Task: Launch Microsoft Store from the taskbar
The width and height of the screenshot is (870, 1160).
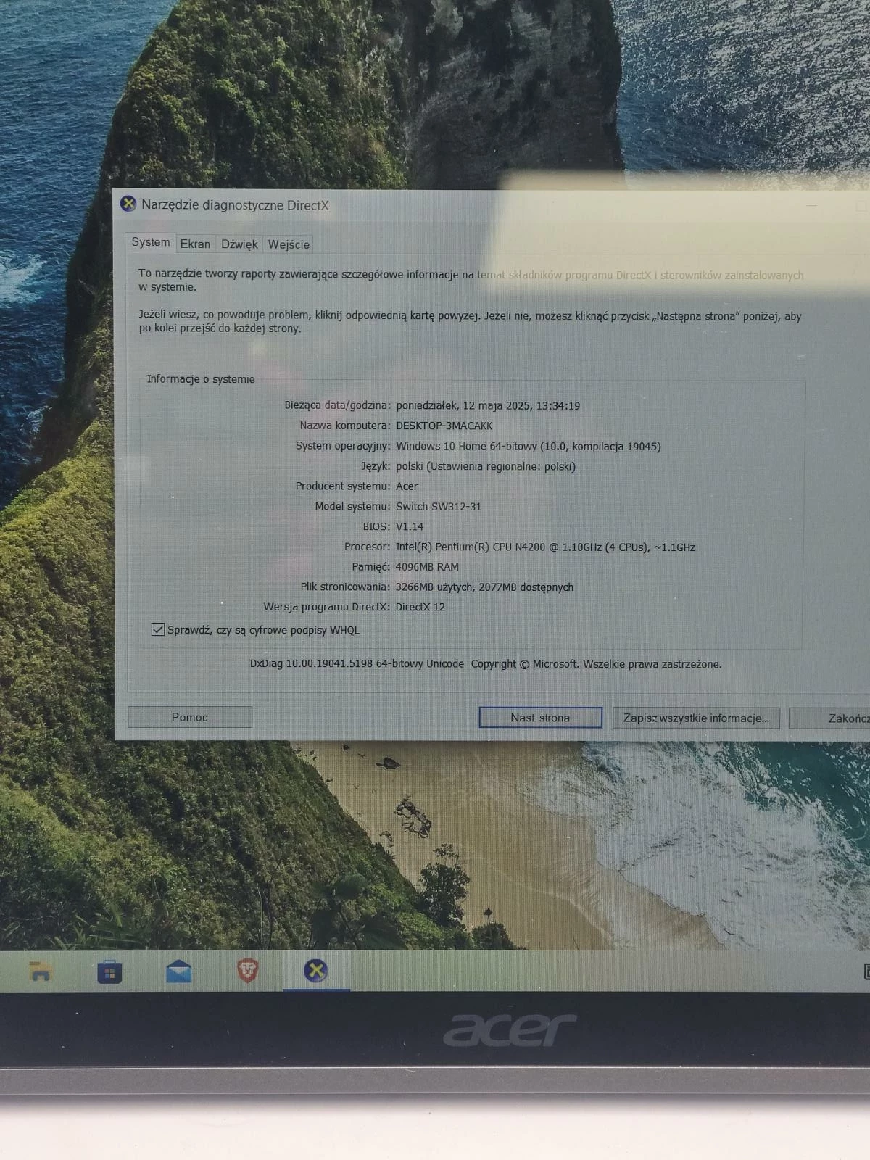Action: tap(109, 971)
